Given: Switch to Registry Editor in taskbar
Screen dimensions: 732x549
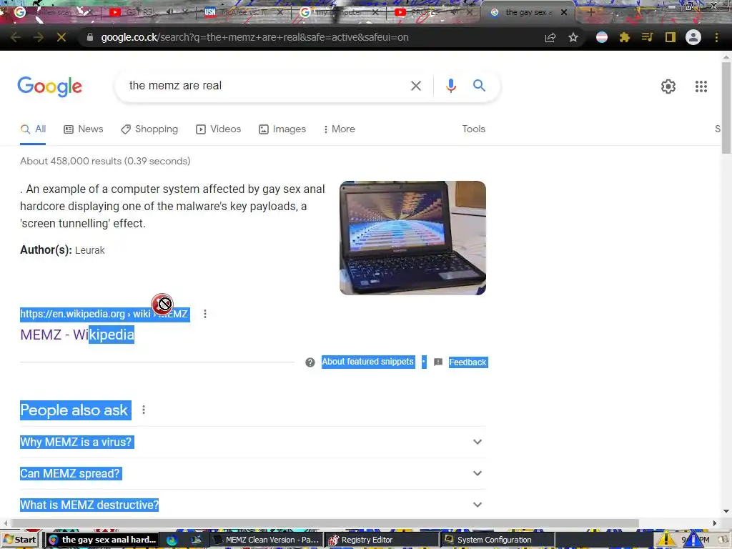Looking at the screenshot, I should (380, 540).
